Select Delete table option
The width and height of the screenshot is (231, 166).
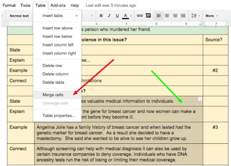click(57, 82)
